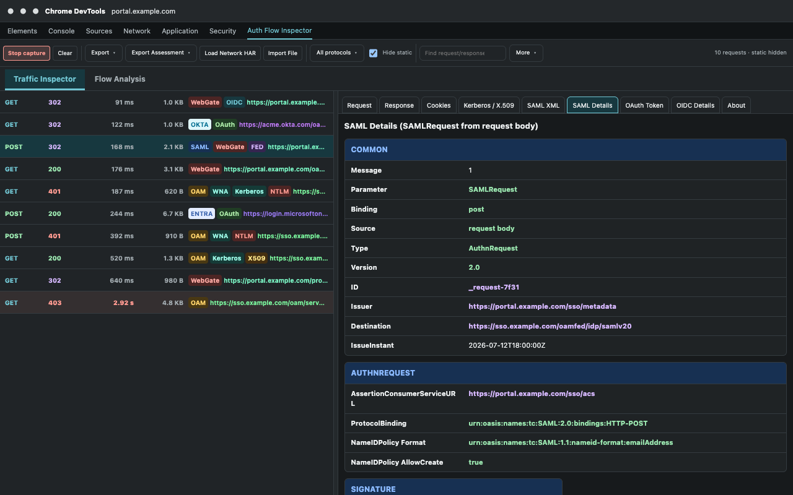The height and width of the screenshot is (495, 793).
Task: Click the OAM badge in 403 row
Action: point(198,303)
